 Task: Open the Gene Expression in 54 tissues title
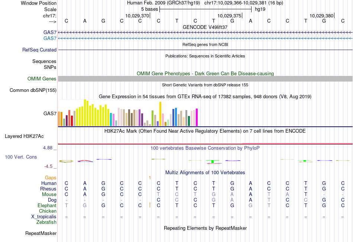(205, 96)
